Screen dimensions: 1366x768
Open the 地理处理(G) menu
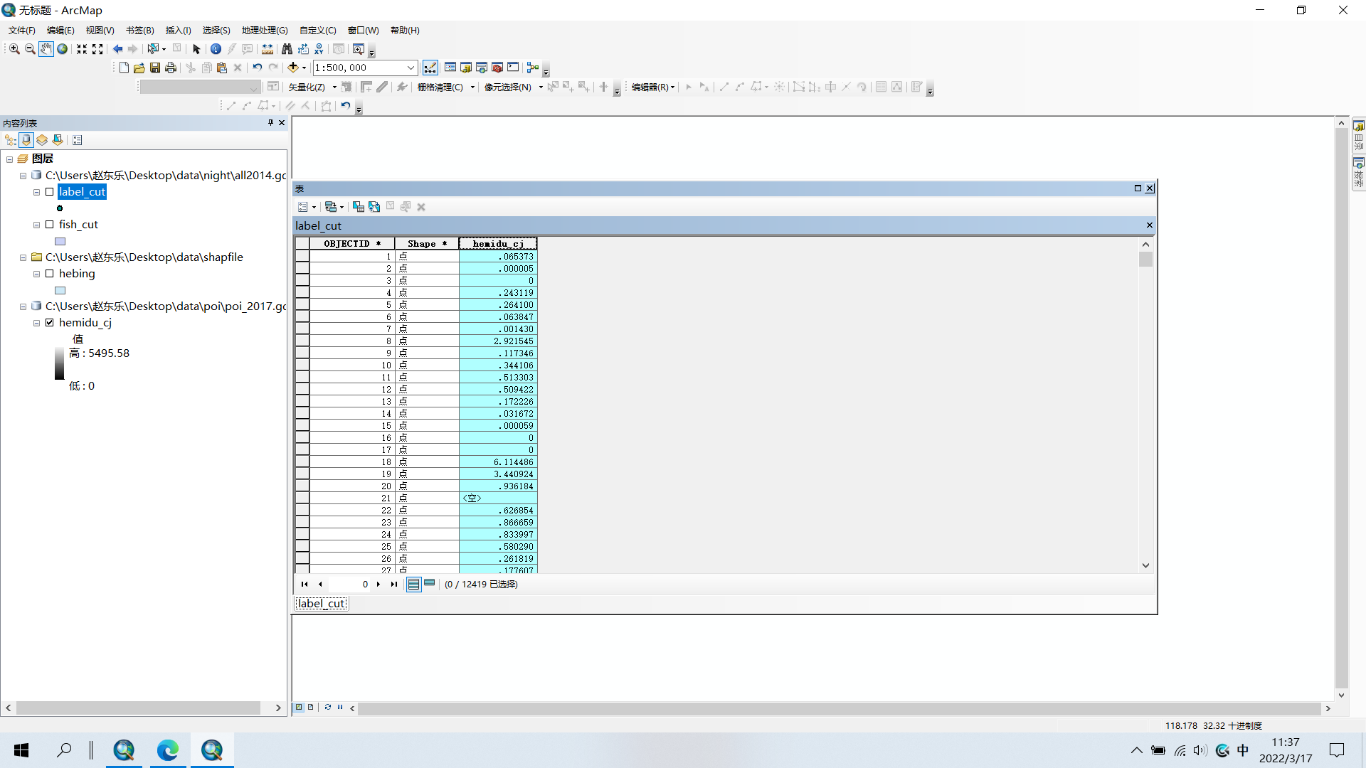[264, 31]
